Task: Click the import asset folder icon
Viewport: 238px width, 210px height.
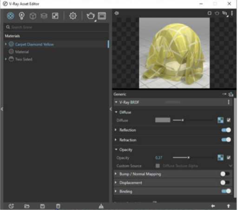Action: click(x=27, y=206)
